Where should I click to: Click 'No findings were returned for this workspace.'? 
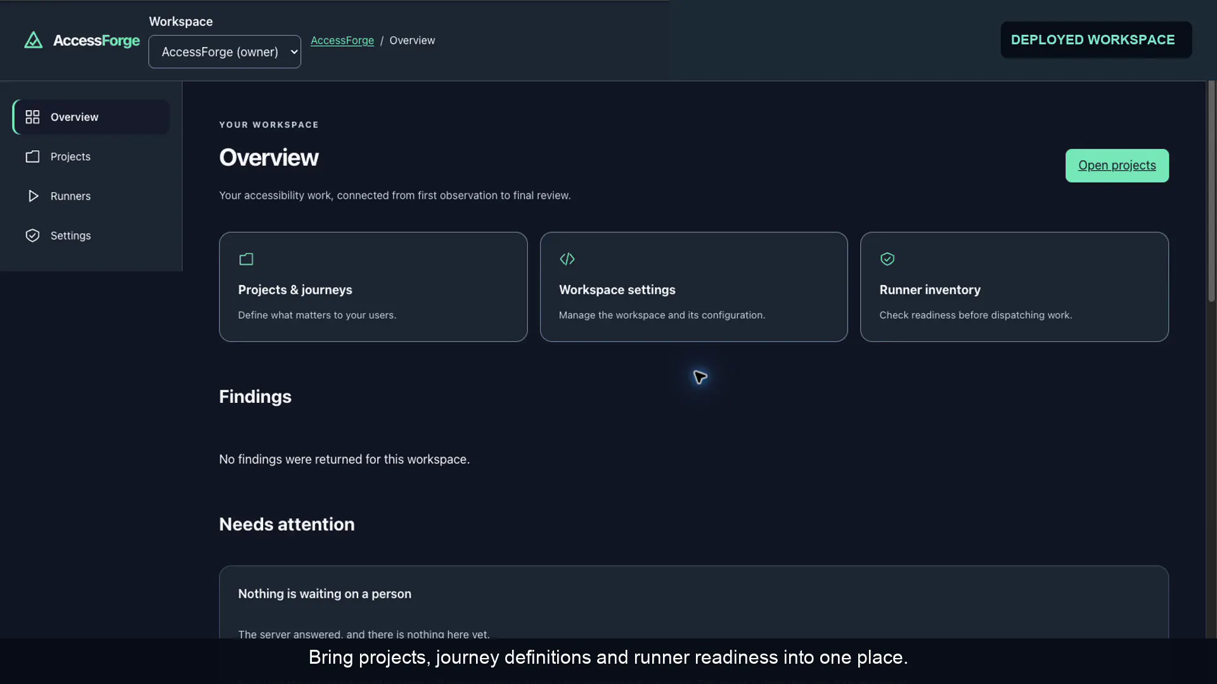tap(344, 459)
